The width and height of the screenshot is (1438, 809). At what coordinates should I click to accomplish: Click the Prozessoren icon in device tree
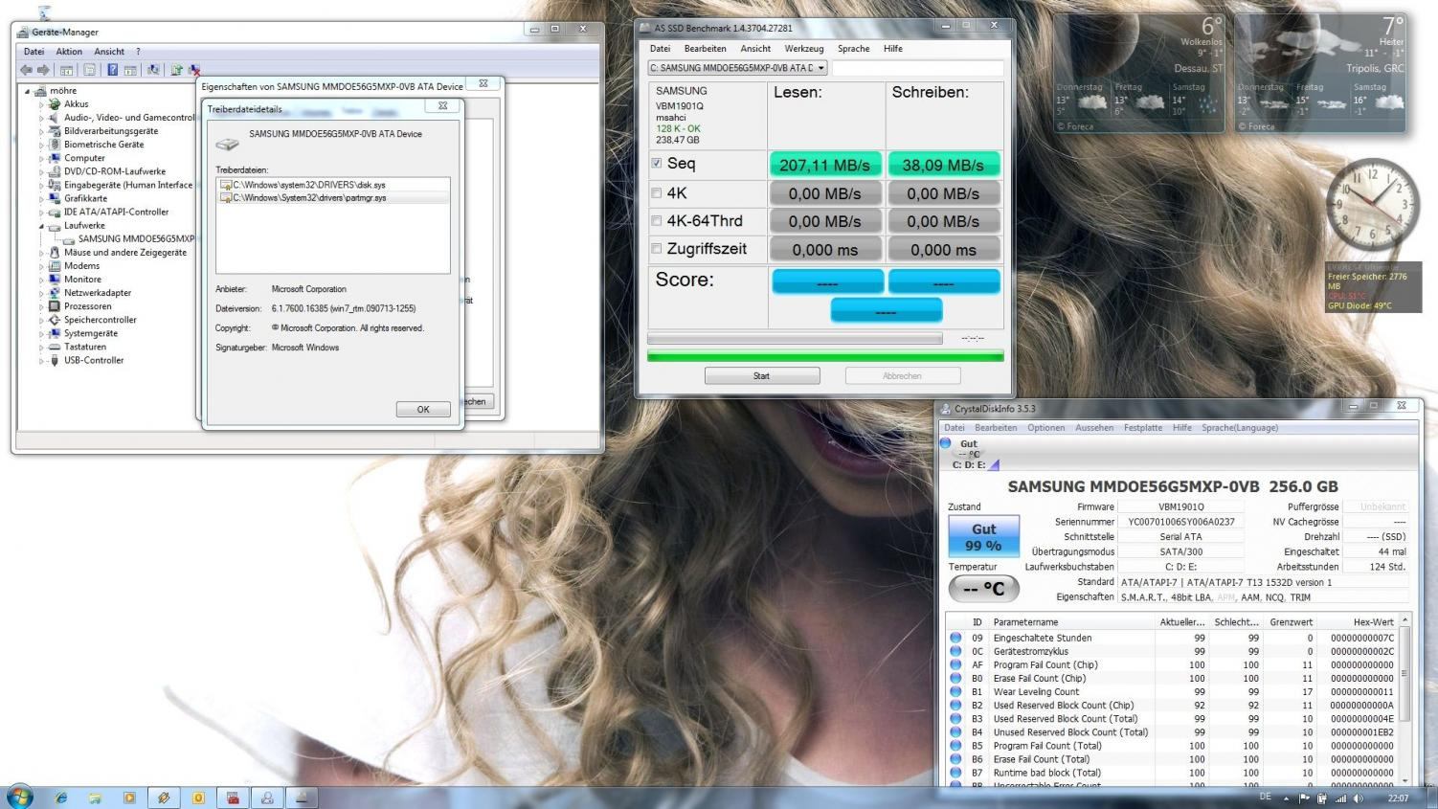(55, 306)
